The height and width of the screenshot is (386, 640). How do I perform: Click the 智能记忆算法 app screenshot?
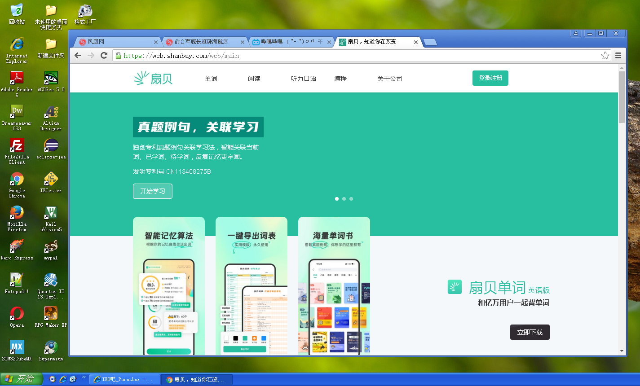pyautogui.click(x=169, y=286)
